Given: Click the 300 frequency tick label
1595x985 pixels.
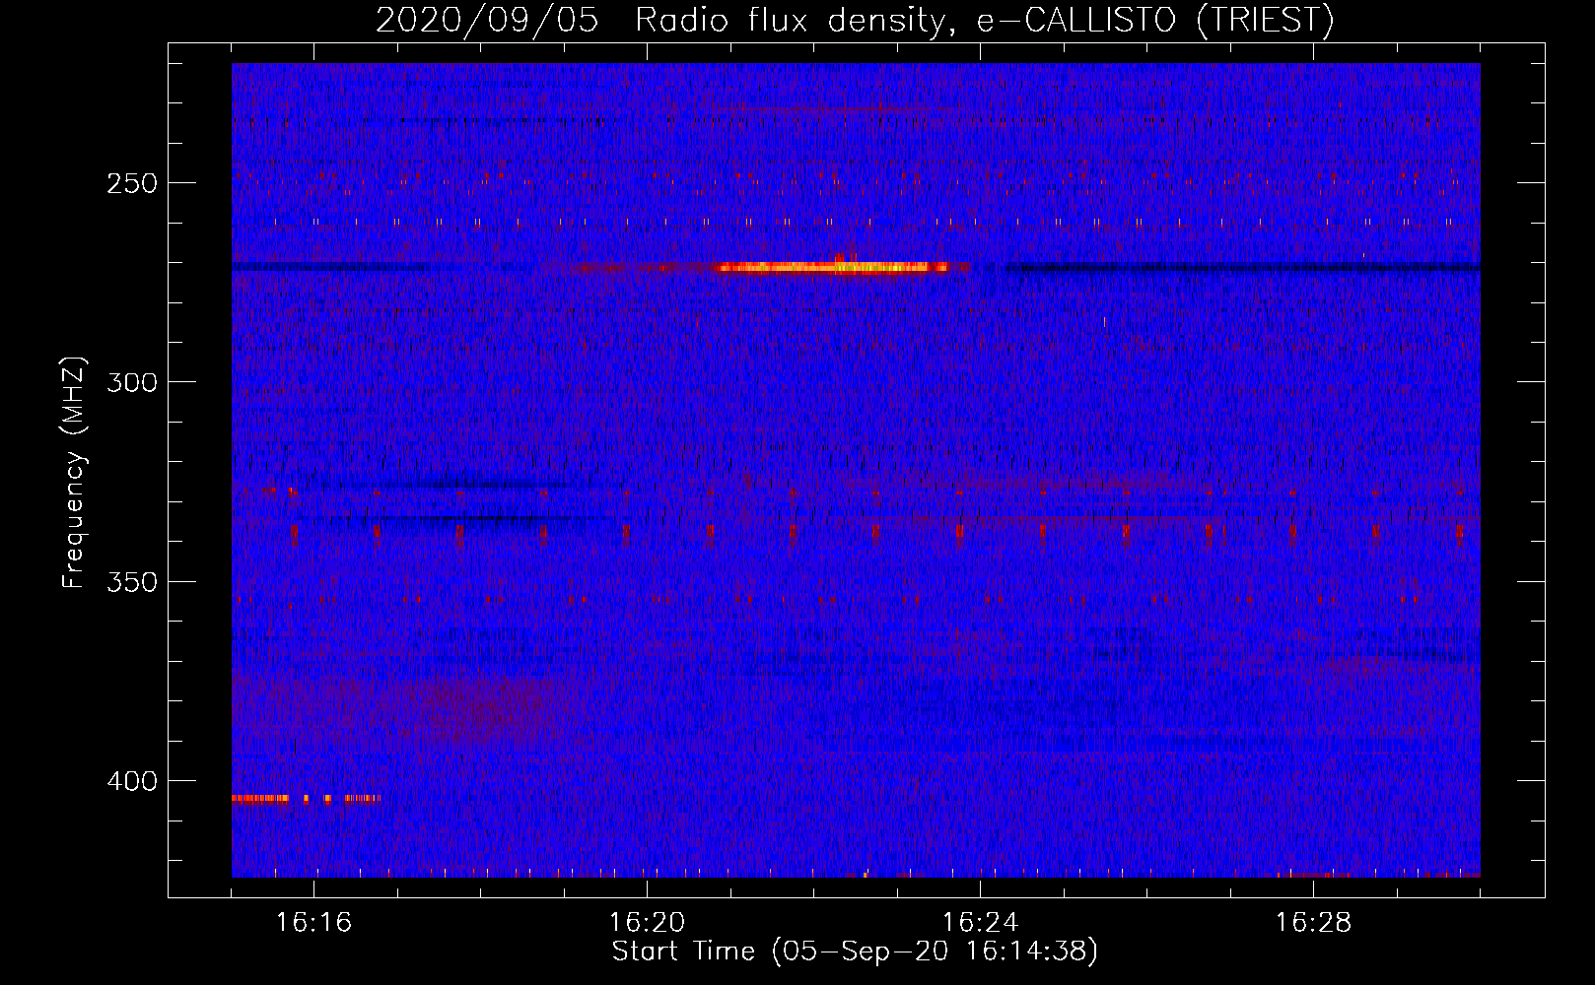Looking at the screenshot, I should (132, 382).
